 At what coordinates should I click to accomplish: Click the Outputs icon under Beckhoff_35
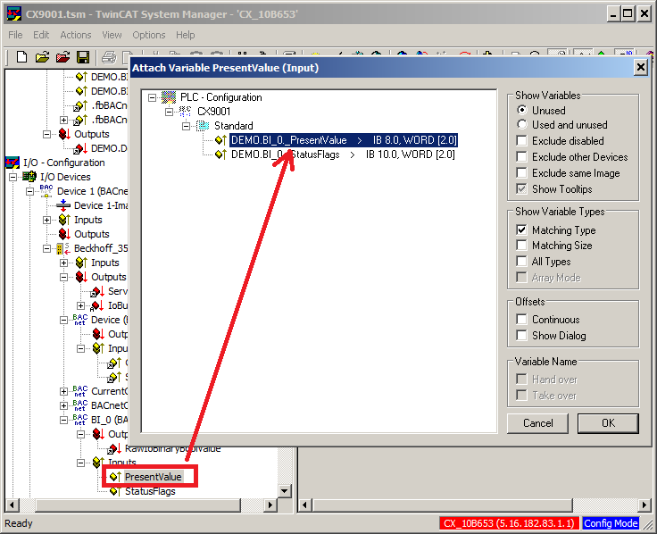point(81,277)
